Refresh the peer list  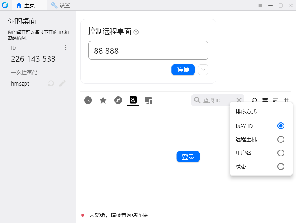point(254,100)
